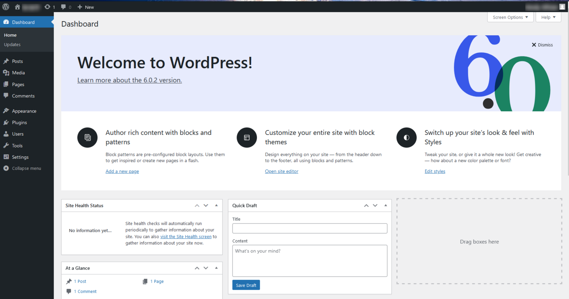Open the Updates submenu item

click(x=12, y=45)
